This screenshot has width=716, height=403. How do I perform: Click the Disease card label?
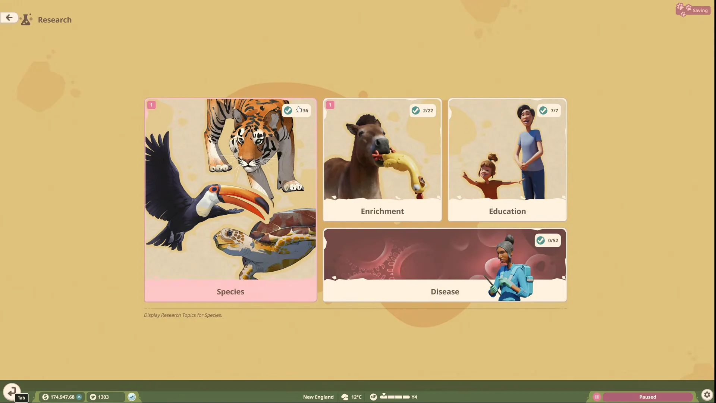(x=445, y=292)
